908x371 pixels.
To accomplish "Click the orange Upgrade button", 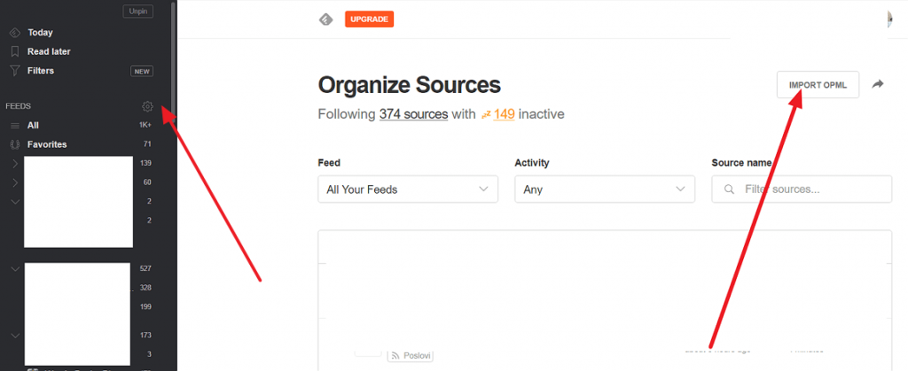I will coord(370,19).
